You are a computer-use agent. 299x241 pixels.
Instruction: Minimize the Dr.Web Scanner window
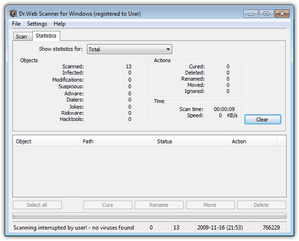[250, 14]
